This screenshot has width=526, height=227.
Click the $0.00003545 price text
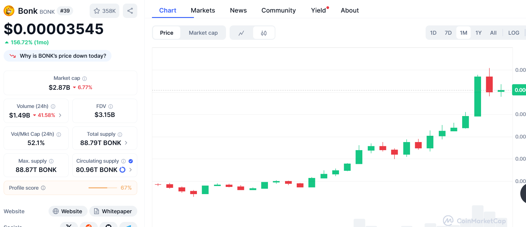pyautogui.click(x=54, y=29)
